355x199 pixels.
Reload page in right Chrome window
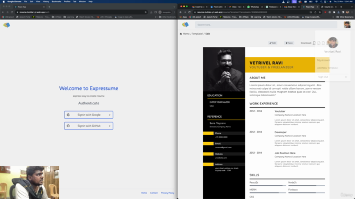(190, 12)
